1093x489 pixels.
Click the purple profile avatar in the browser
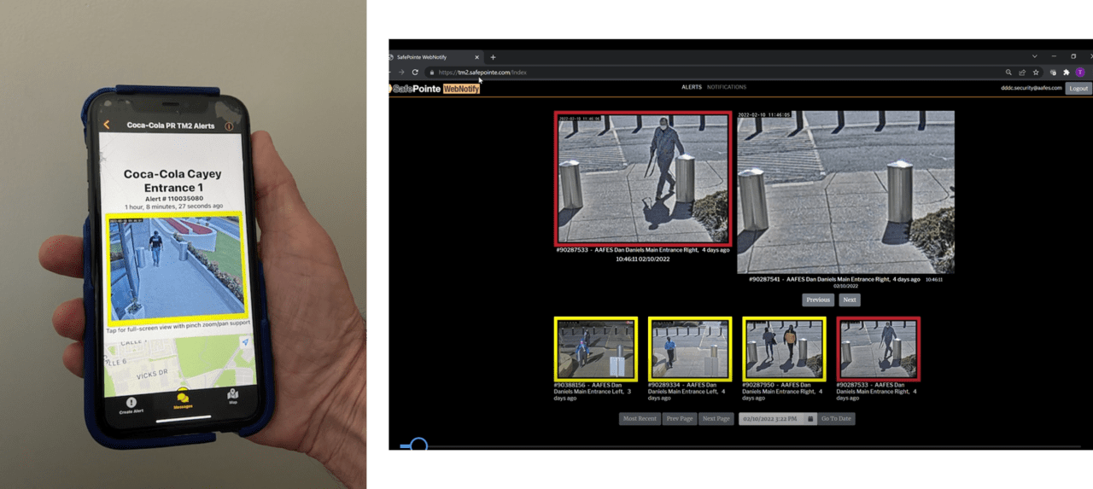click(x=1080, y=73)
